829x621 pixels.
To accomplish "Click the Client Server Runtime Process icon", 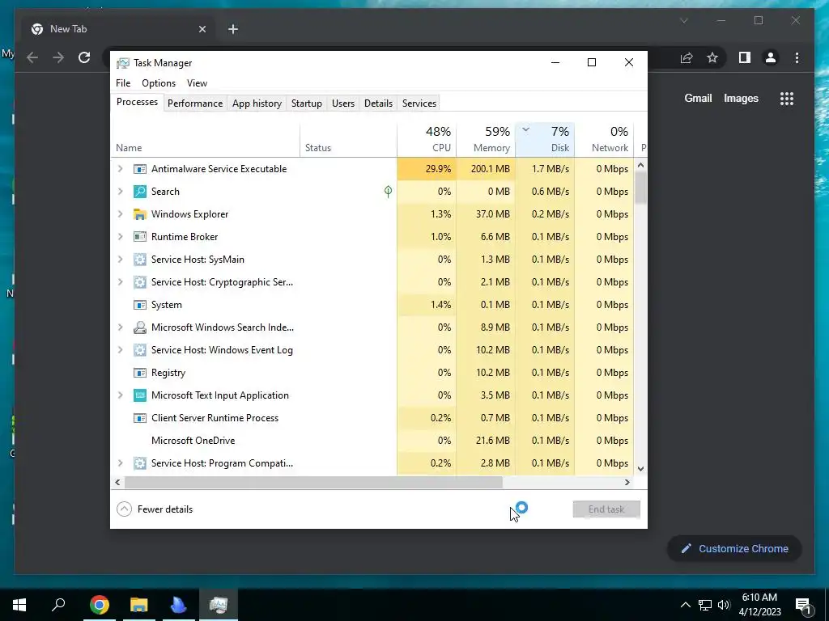I will pyautogui.click(x=139, y=418).
